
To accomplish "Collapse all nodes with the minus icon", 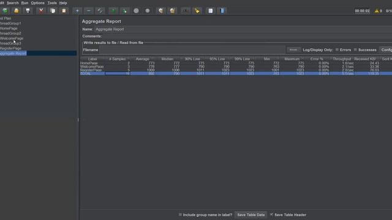I will [88, 11].
